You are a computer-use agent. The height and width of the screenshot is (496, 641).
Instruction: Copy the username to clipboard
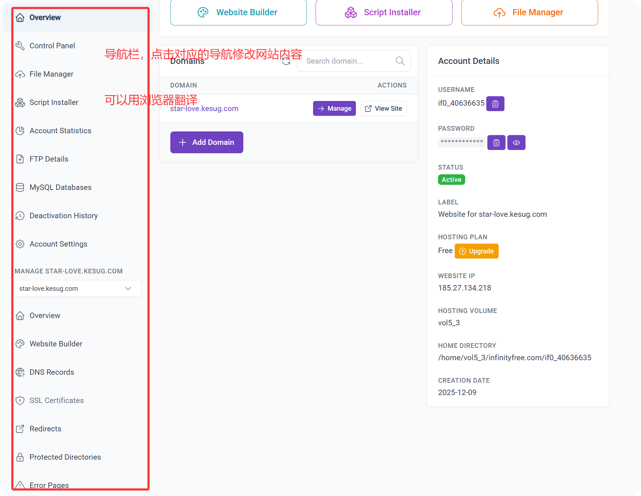495,104
